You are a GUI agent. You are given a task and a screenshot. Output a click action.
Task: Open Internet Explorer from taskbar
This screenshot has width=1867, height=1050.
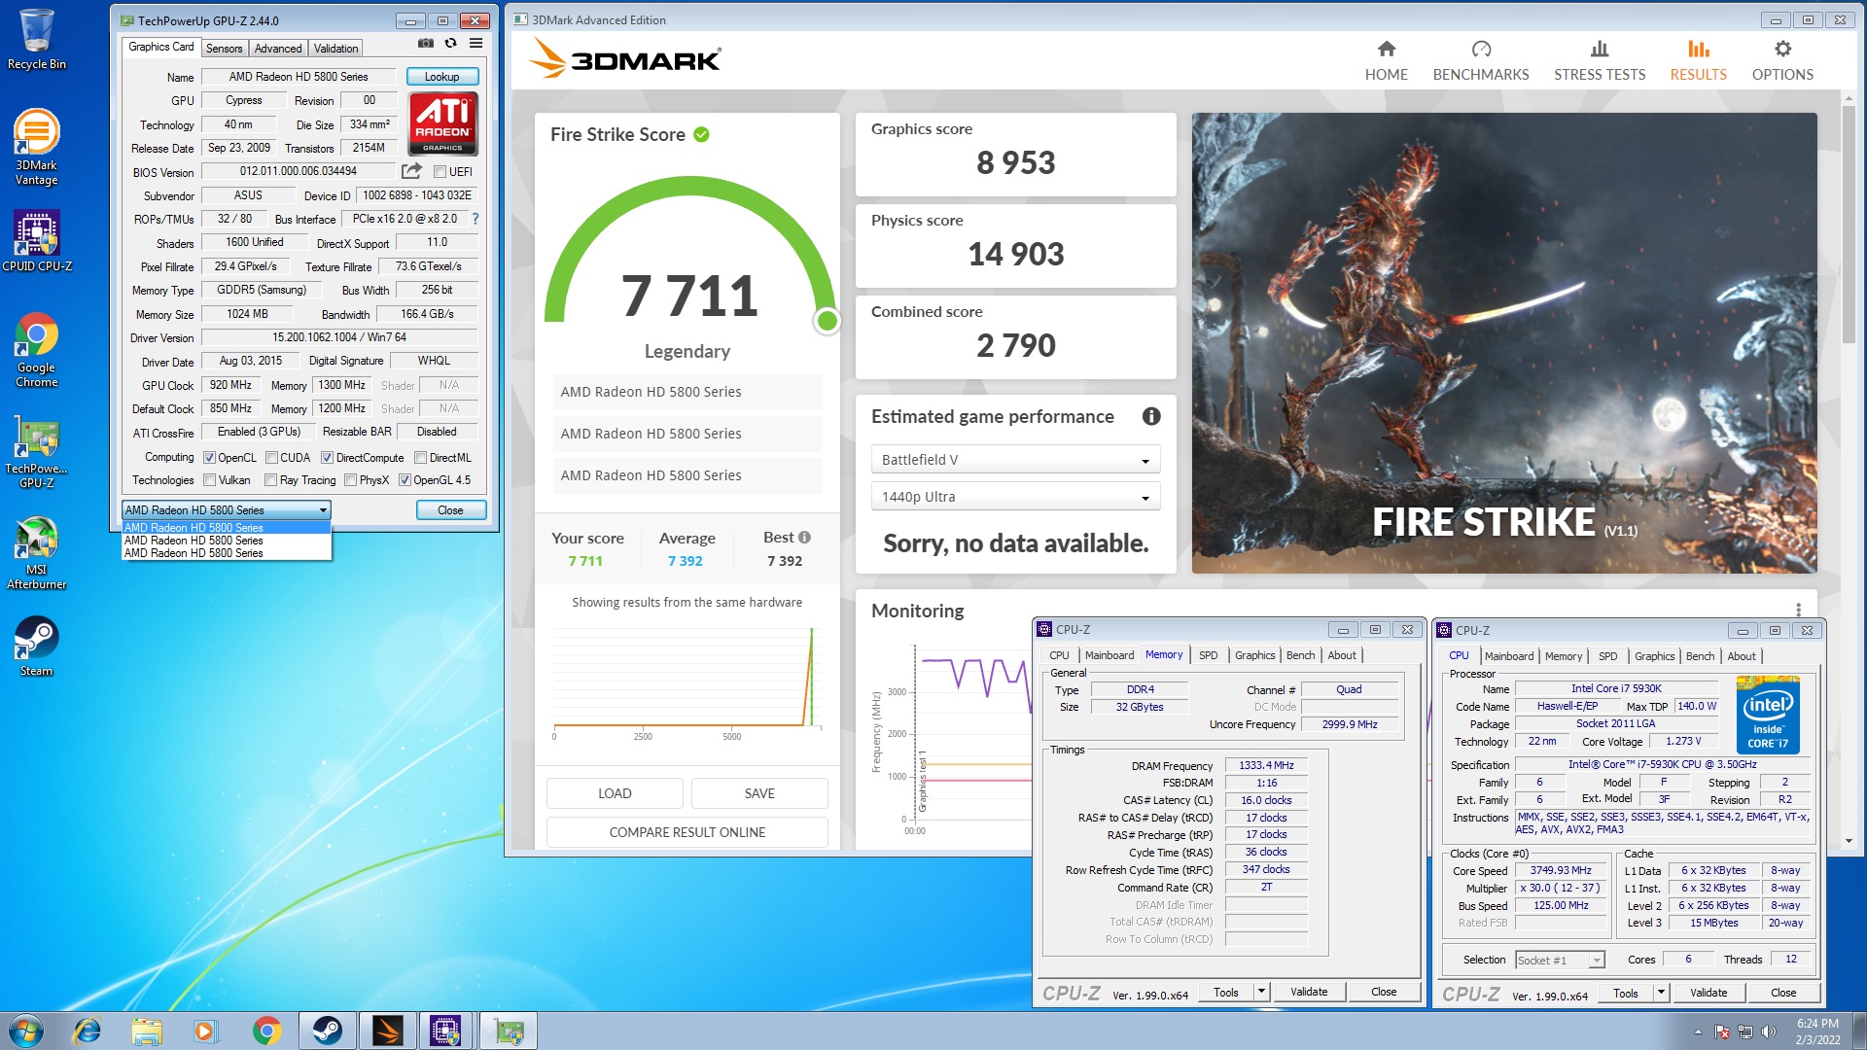[x=88, y=1031]
